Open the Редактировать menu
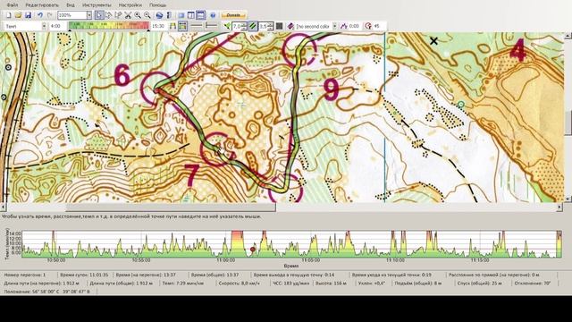The image size is (572, 322). pos(42,5)
